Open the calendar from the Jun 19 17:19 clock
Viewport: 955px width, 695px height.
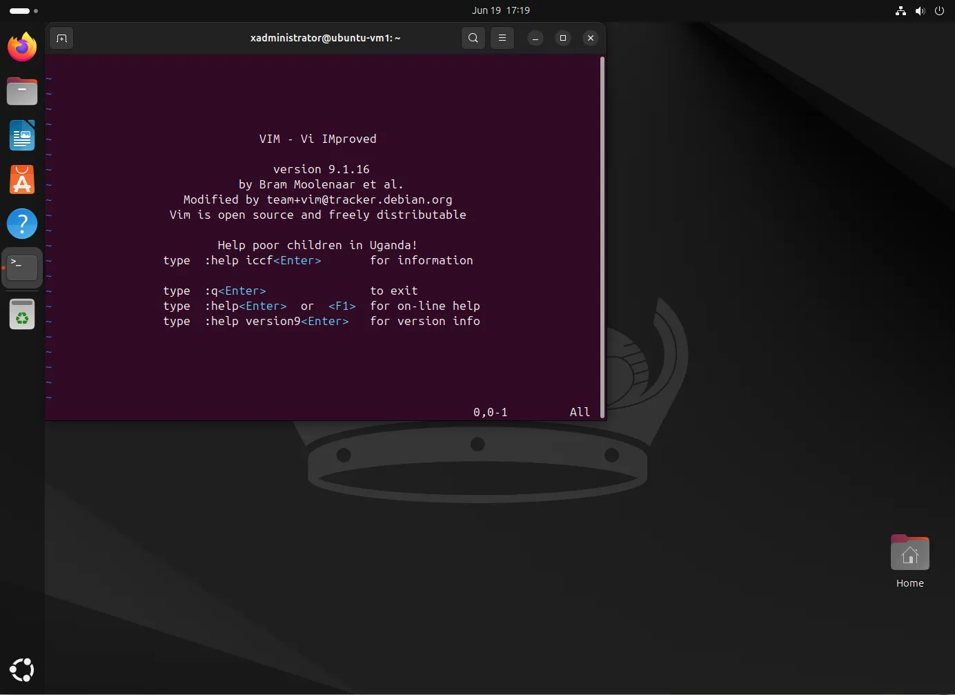(x=501, y=10)
